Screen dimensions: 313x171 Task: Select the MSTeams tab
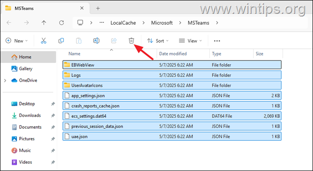click(45, 8)
